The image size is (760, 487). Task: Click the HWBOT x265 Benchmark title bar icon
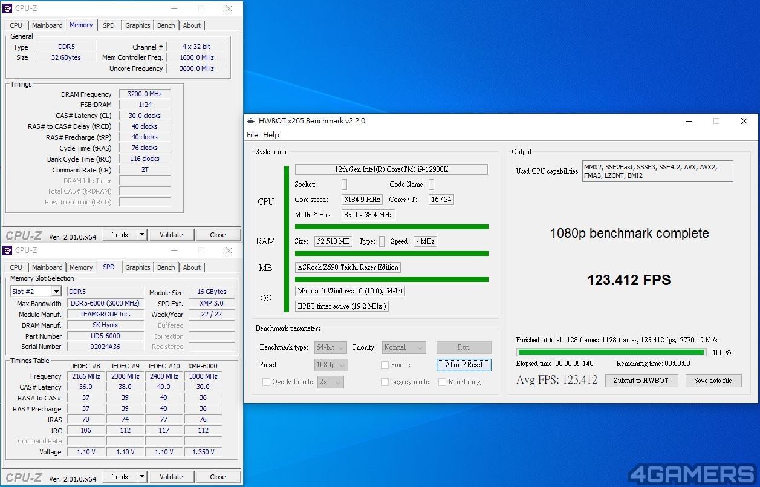pos(251,121)
